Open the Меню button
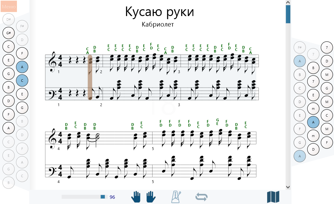This screenshot has width=334, height=204. tap(9, 6)
